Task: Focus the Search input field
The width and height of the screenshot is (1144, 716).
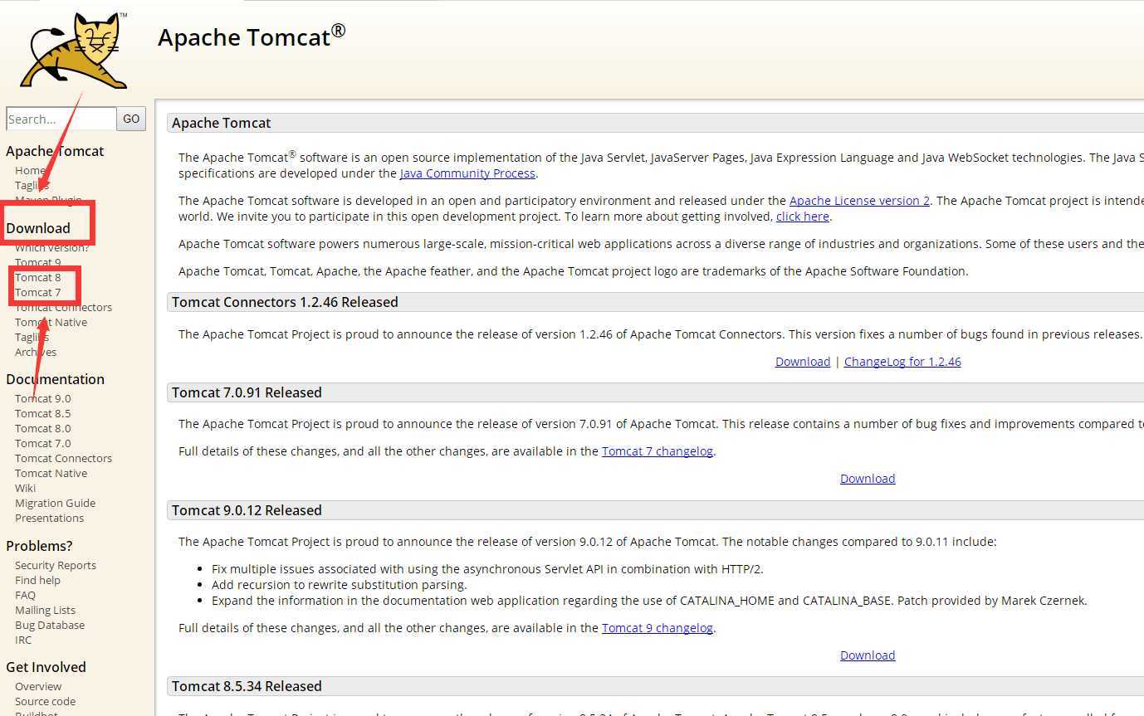Action: 61,119
